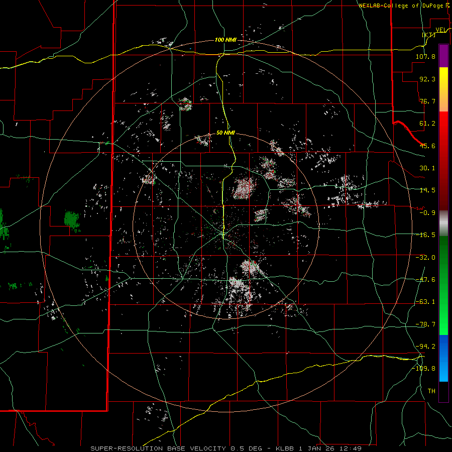
Task: Click the 107.8 legend value
Action: pos(425,56)
